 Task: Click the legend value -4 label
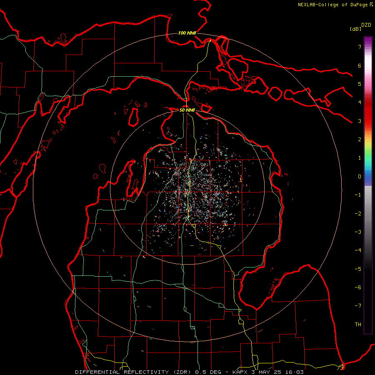tap(358, 250)
